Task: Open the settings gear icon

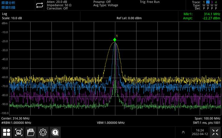Action: tap(43, 132)
